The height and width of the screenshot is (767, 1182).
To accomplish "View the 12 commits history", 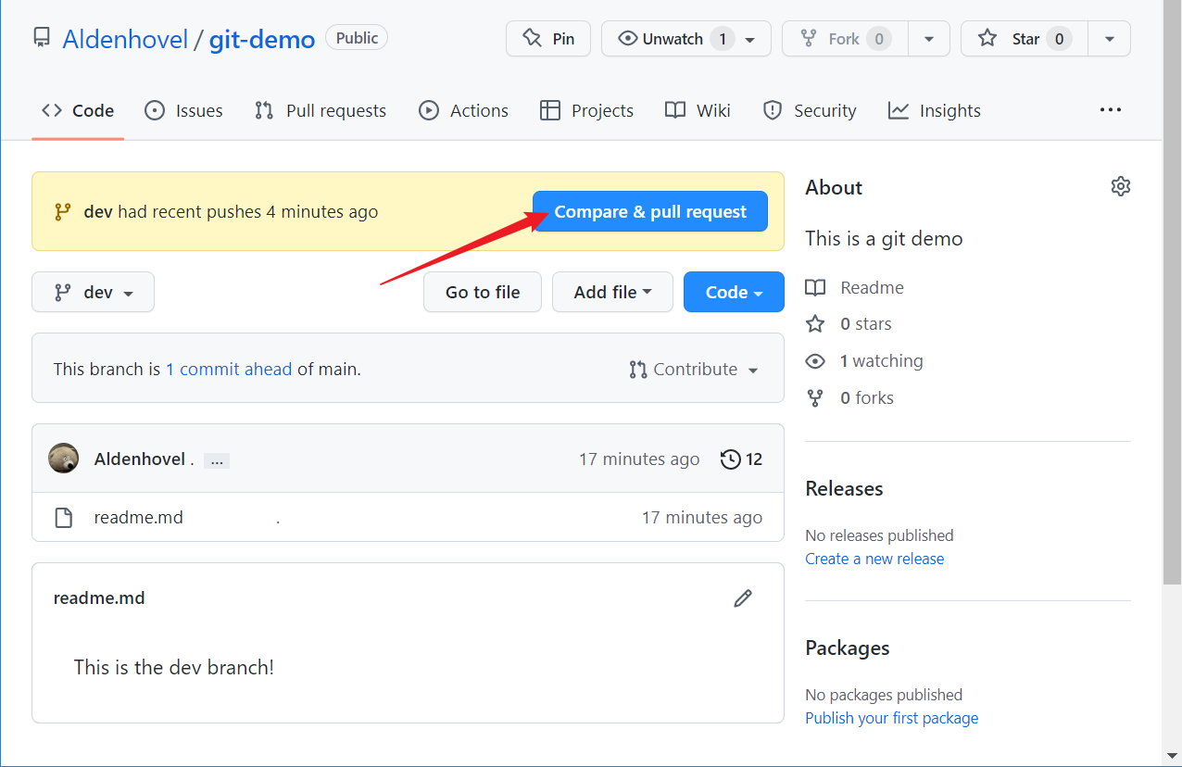I will tap(741, 459).
